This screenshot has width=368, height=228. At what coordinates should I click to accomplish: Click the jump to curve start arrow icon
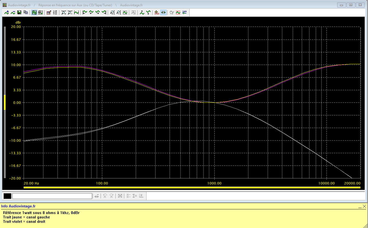coord(85,12)
